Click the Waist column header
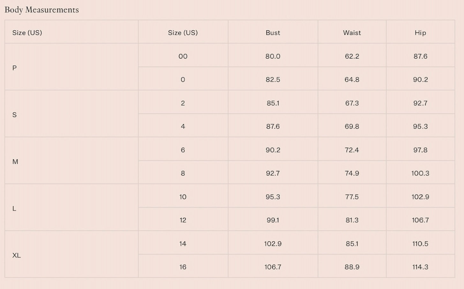464x289 pixels. click(352, 33)
